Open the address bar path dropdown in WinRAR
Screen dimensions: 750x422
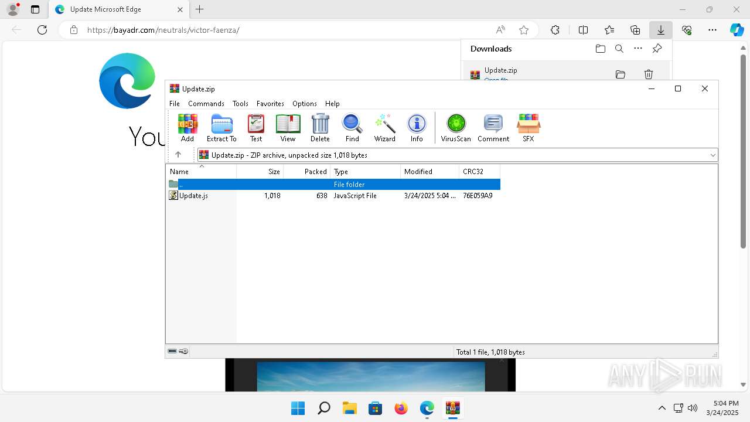click(x=712, y=155)
